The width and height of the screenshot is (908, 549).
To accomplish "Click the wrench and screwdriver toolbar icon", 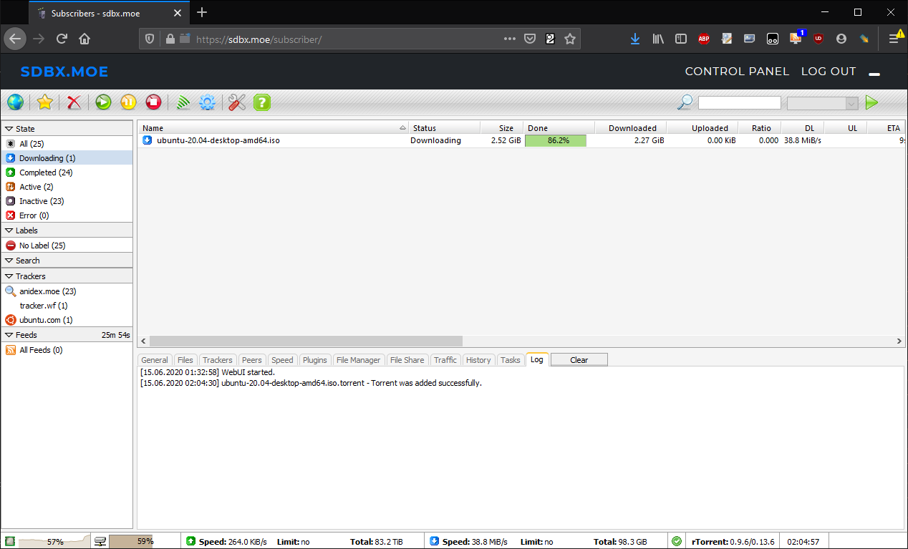I will (x=237, y=102).
